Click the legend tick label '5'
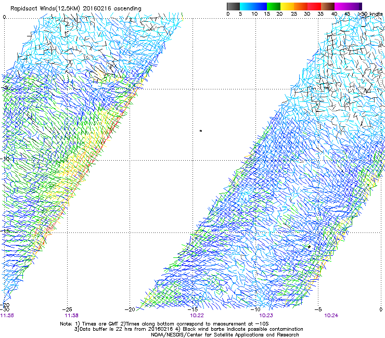Viewport: 385px width, 338px height. (240, 14)
